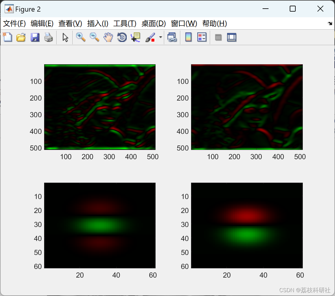
Task: Open the brush tool dropdown arrow
Action: tap(160, 37)
